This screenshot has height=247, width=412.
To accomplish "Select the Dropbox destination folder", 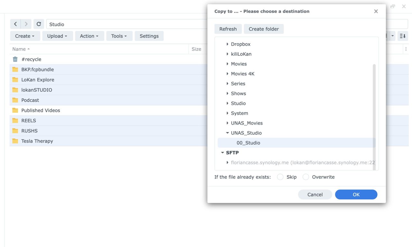I will coord(241,44).
